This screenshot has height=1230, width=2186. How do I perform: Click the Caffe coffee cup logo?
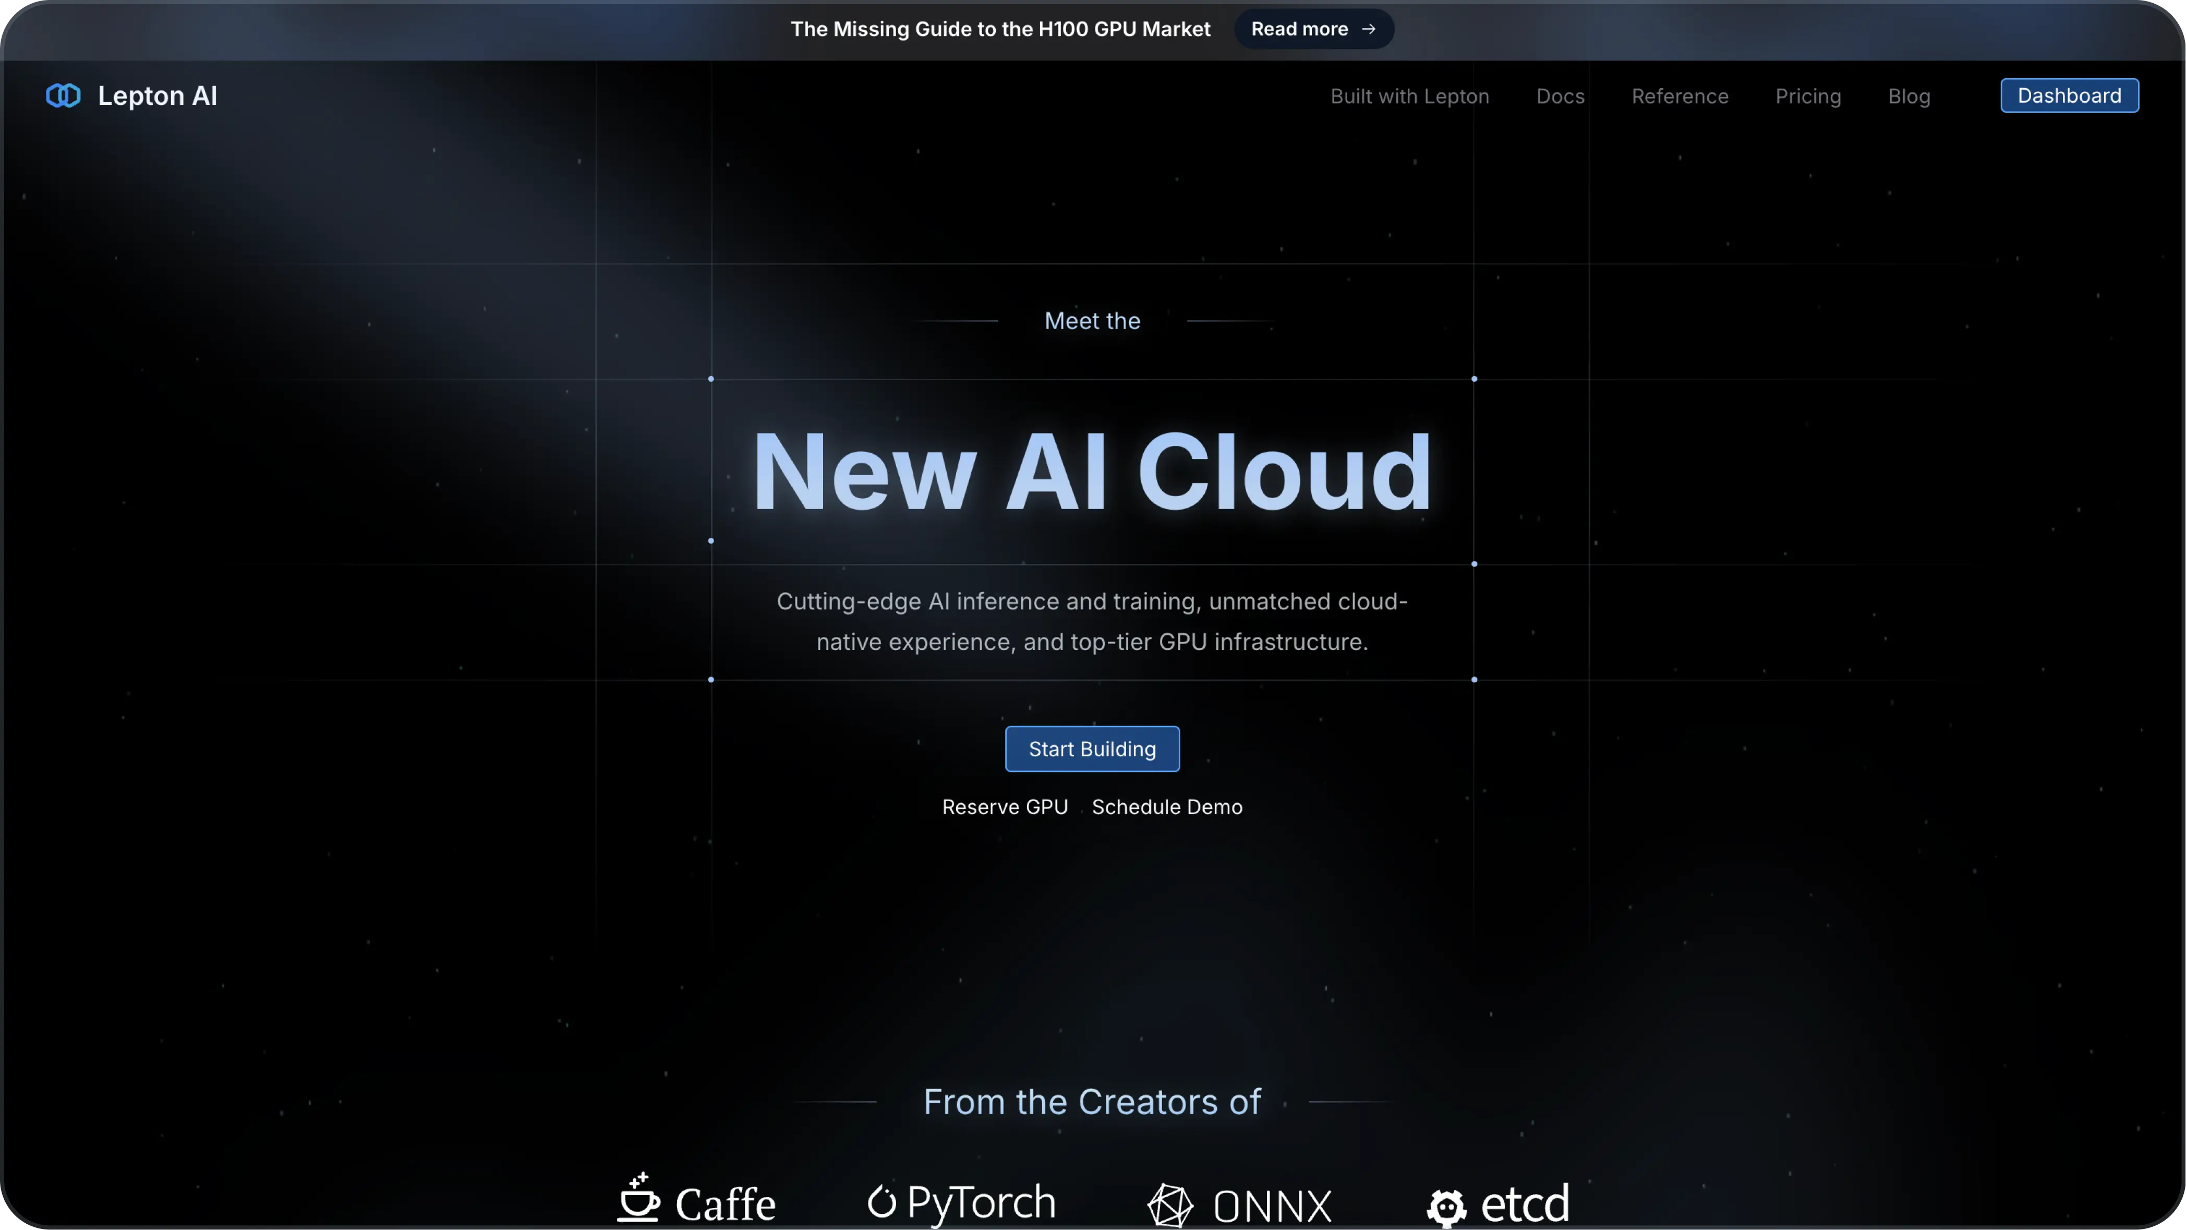[x=638, y=1197]
